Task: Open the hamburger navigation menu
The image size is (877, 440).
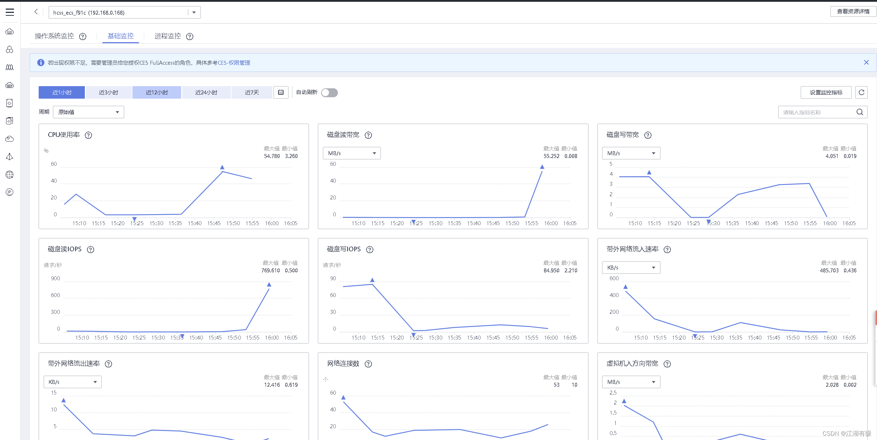Action: (10, 12)
